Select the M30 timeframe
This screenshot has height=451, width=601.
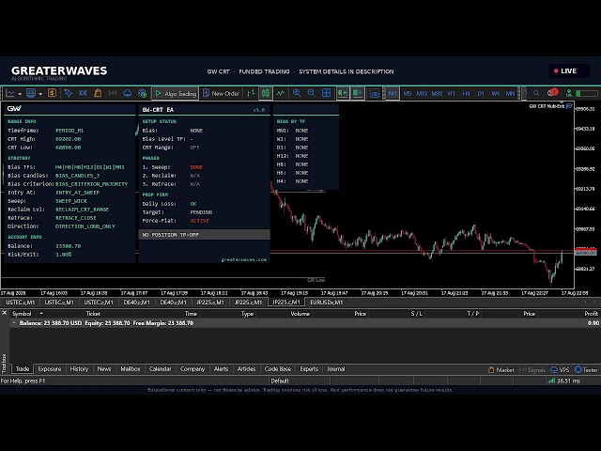[x=437, y=93]
